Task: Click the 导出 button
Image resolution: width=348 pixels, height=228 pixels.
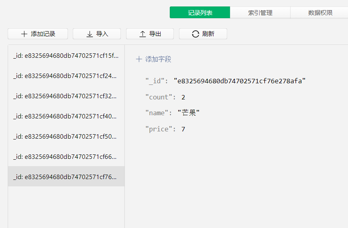Action: (x=150, y=34)
